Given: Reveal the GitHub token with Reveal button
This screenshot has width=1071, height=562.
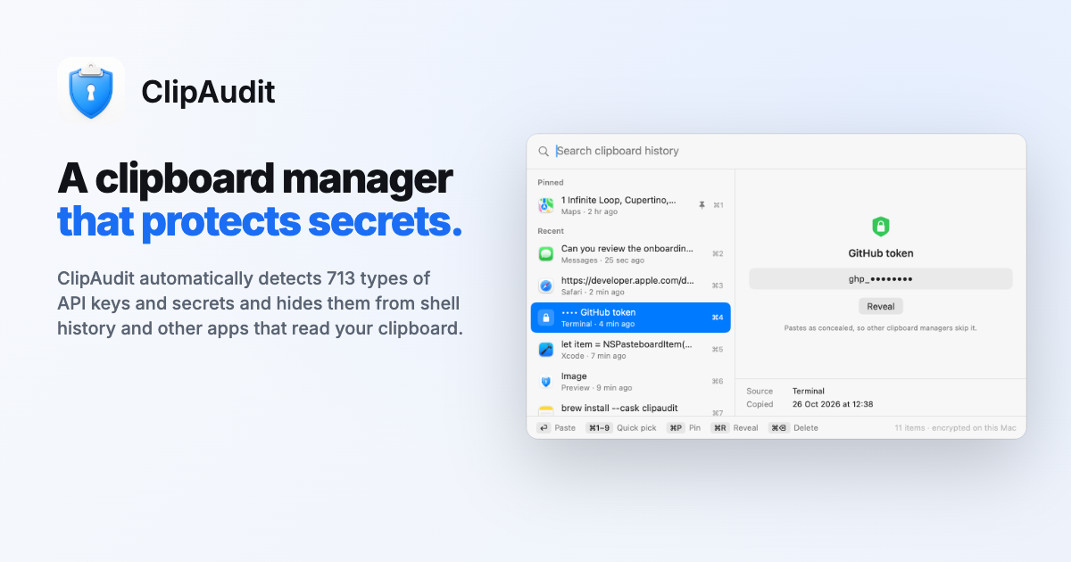Looking at the screenshot, I should pyautogui.click(x=880, y=306).
